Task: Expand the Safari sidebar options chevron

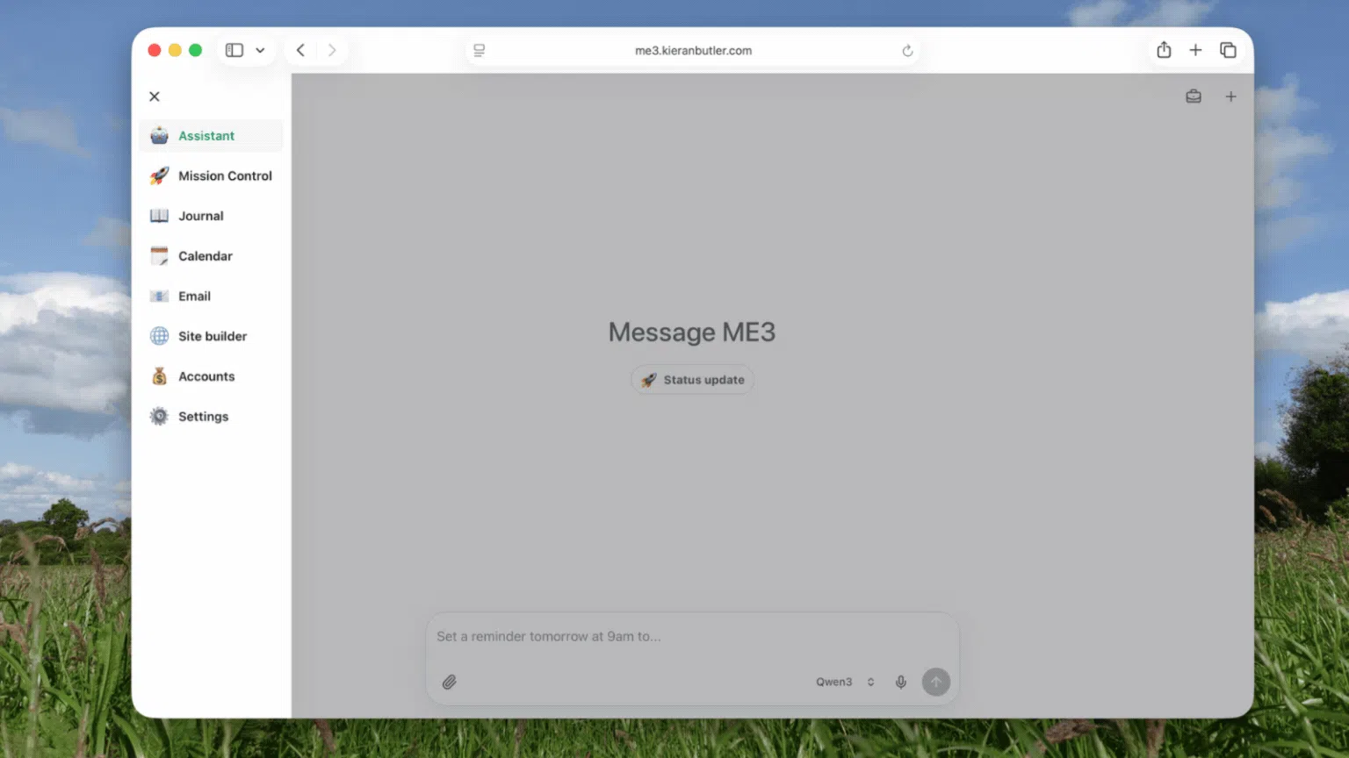Action: click(260, 50)
